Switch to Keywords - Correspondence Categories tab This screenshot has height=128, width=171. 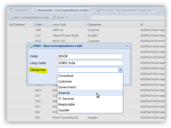pos(126,10)
